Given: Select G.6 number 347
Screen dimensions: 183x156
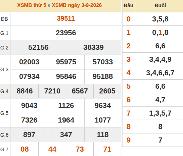Looking at the screenshot, I should 66,135.
